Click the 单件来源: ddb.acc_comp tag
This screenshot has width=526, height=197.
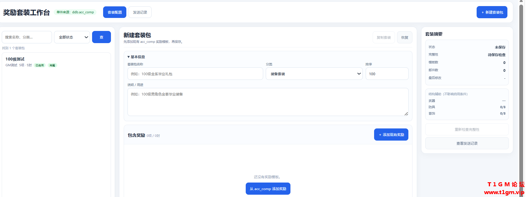[75, 12]
